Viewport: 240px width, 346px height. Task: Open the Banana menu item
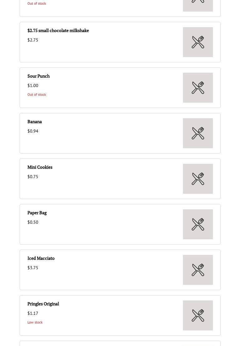pyautogui.click(x=35, y=122)
